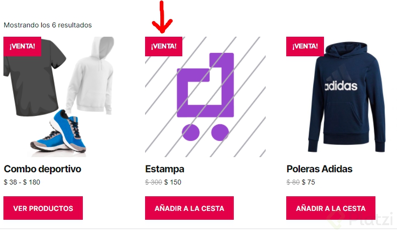Open the Estampa product title link
Viewport: 397px width, 232px height.
pyautogui.click(x=165, y=169)
